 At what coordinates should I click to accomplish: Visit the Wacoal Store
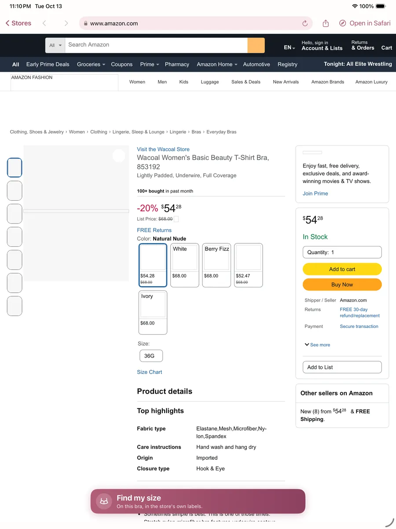(163, 149)
